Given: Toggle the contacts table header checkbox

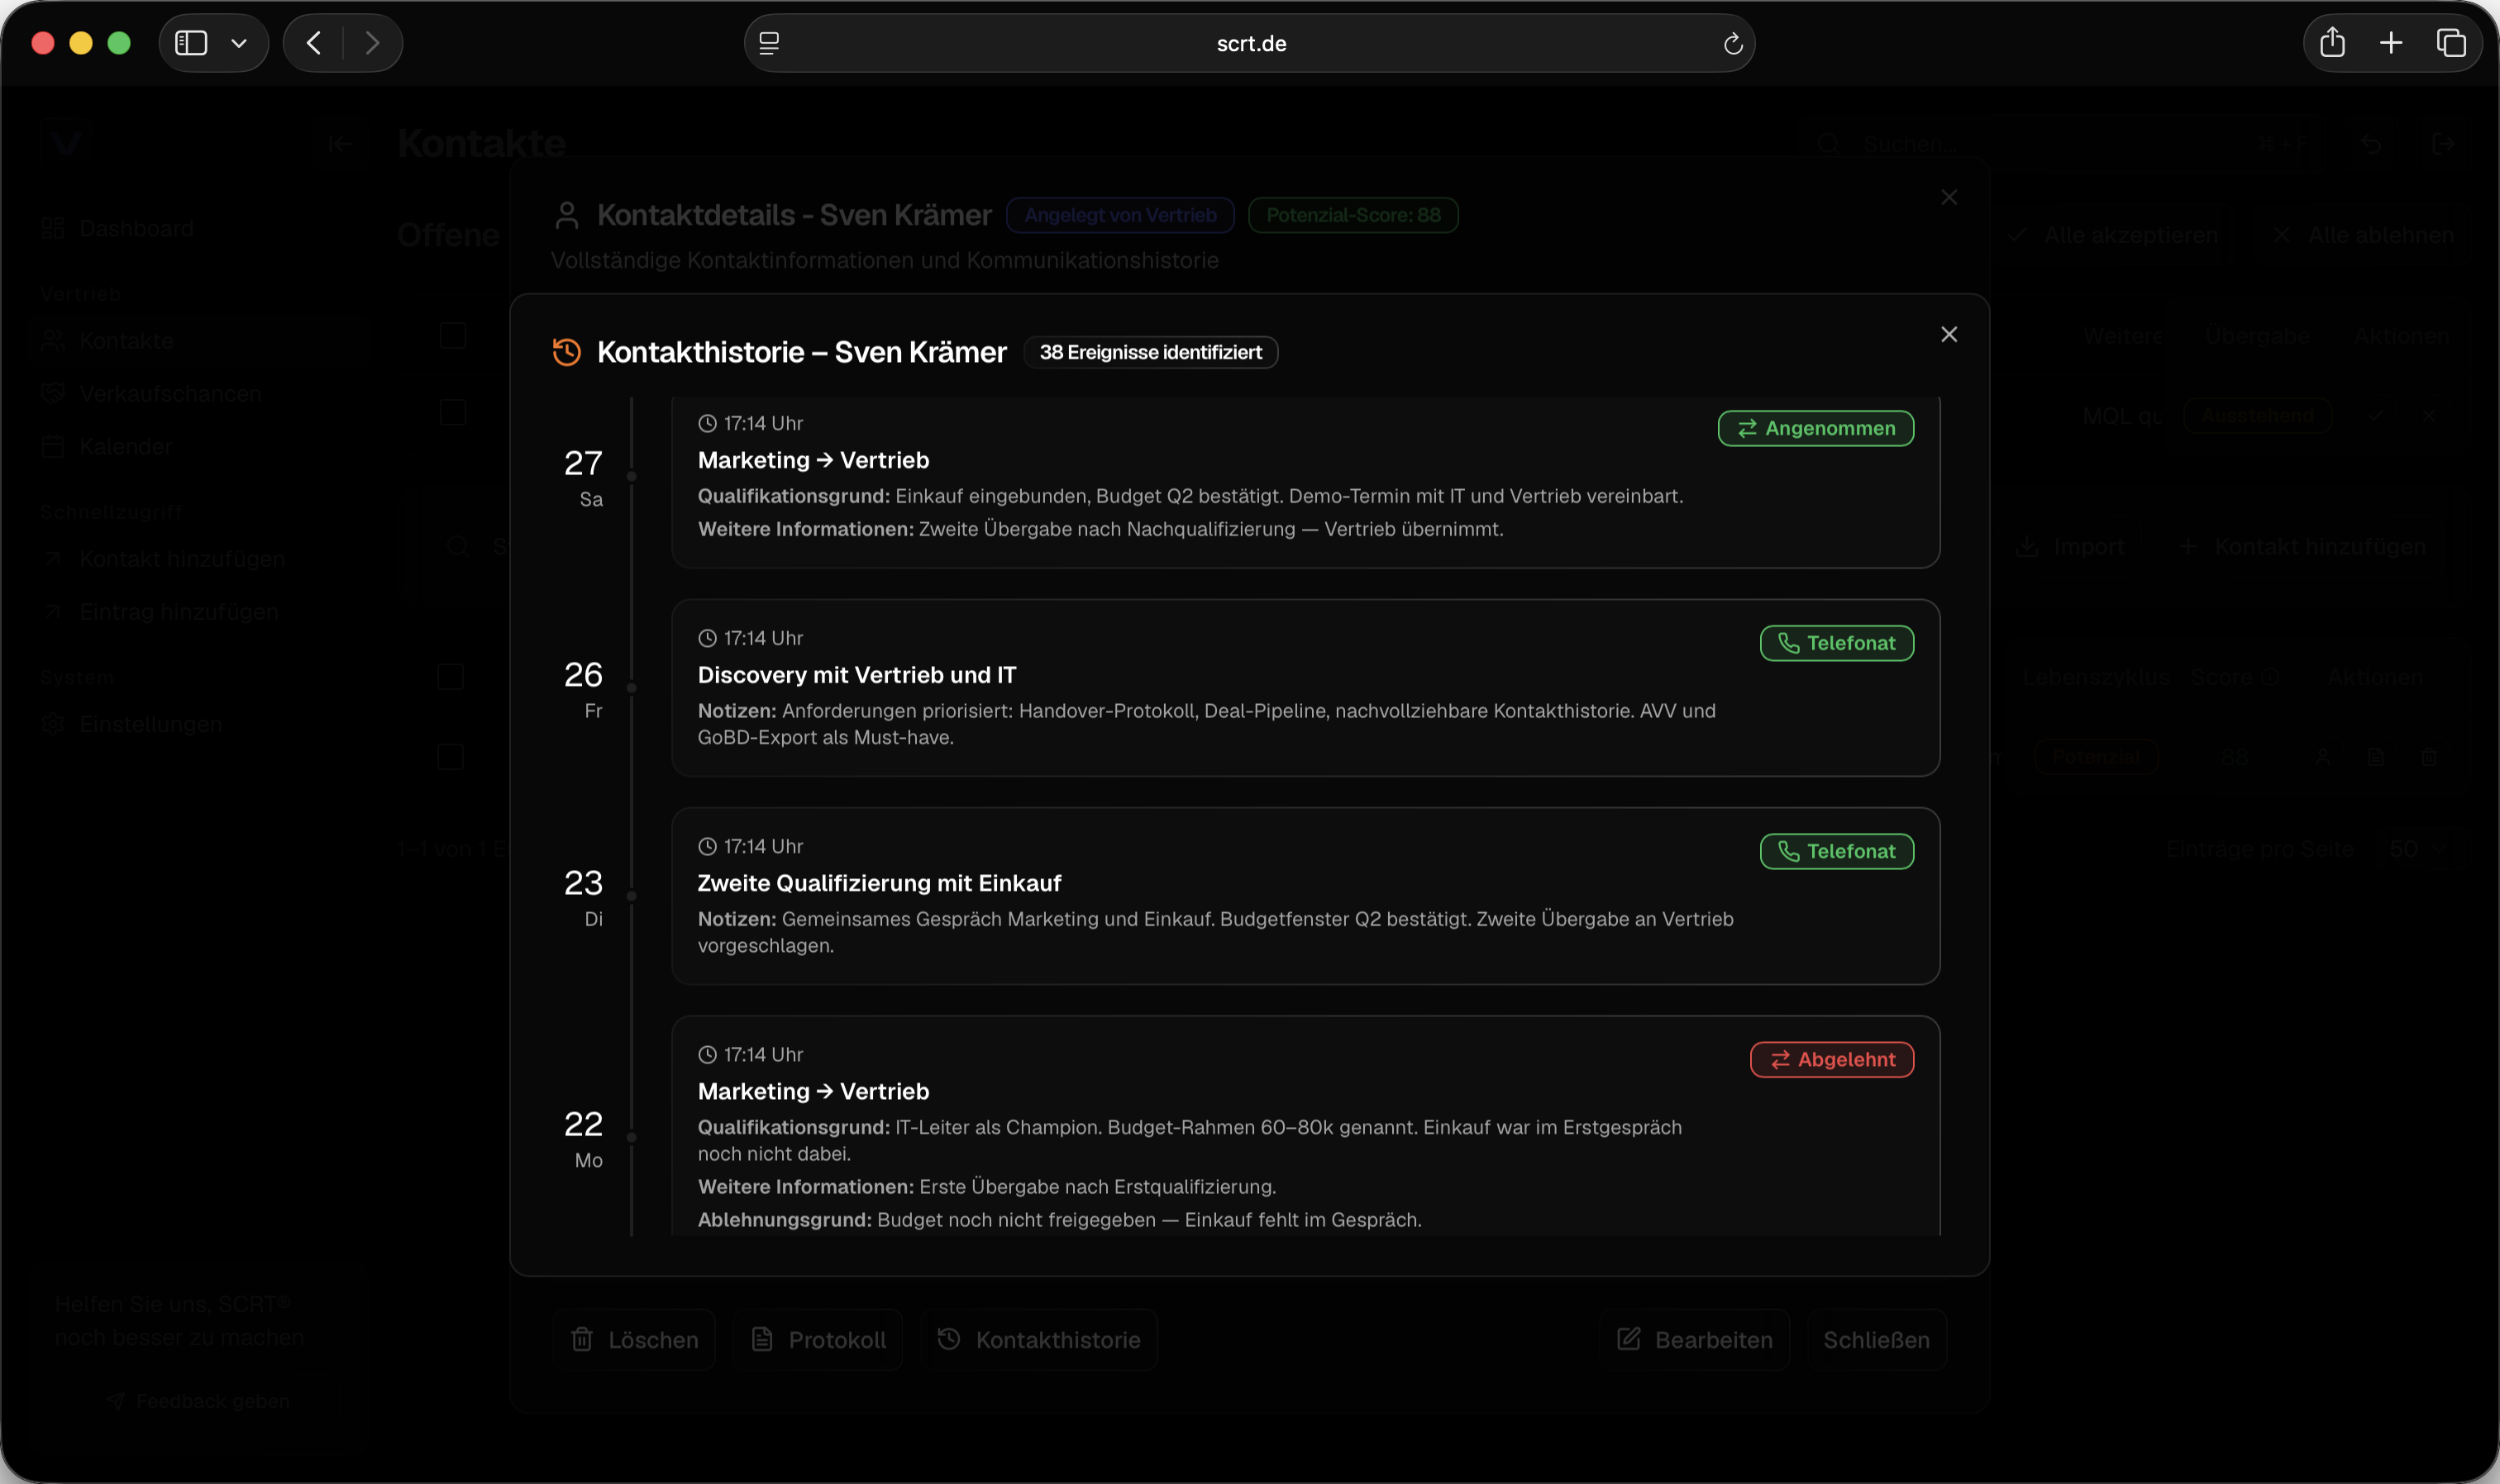Looking at the screenshot, I should (451, 677).
